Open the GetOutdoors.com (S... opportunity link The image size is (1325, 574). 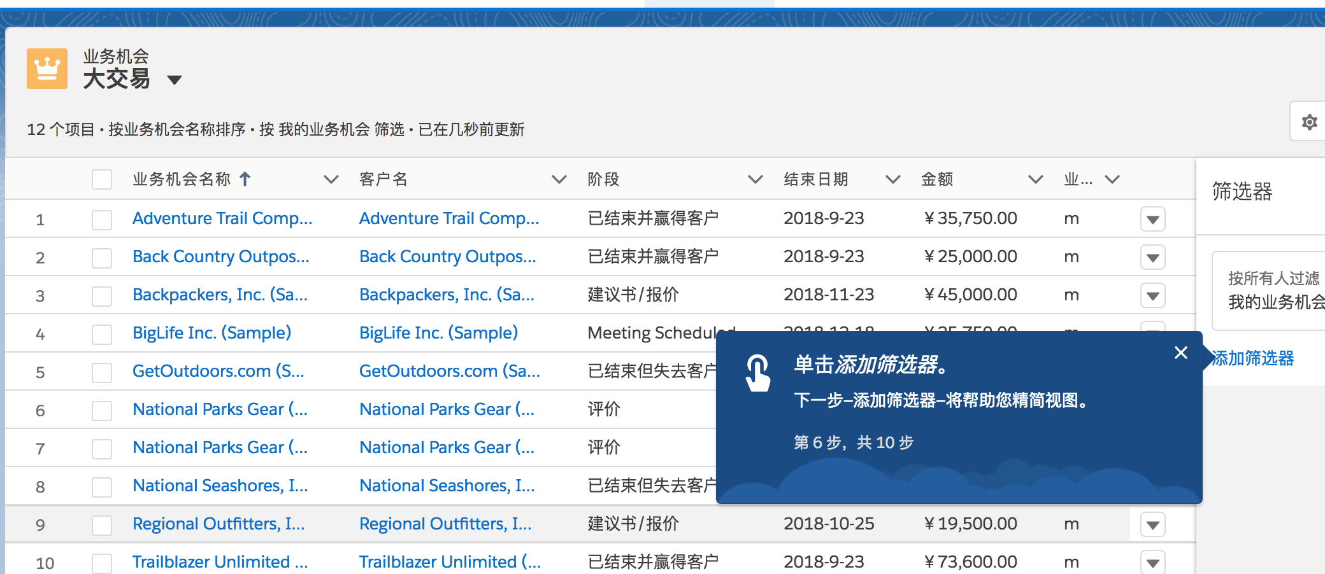pyautogui.click(x=218, y=371)
